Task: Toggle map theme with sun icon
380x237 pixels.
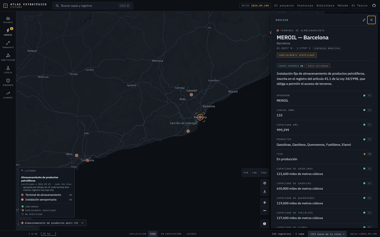Action: click(x=265, y=183)
